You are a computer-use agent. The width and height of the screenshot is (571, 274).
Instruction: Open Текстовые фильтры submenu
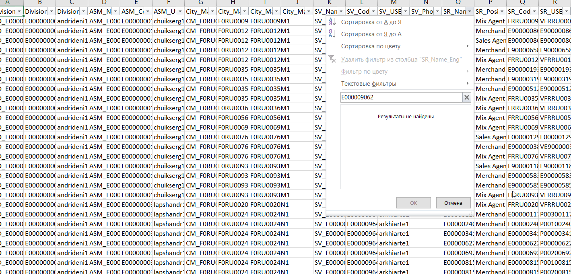[x=400, y=84]
